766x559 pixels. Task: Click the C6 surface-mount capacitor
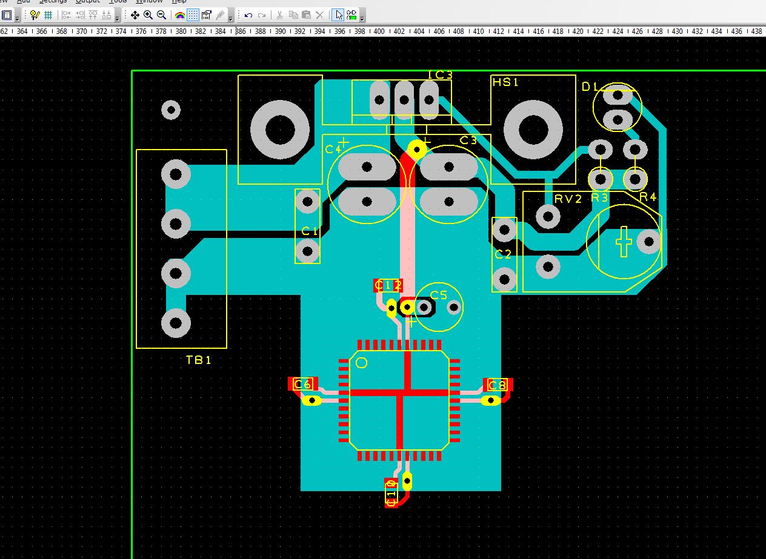tap(302, 384)
